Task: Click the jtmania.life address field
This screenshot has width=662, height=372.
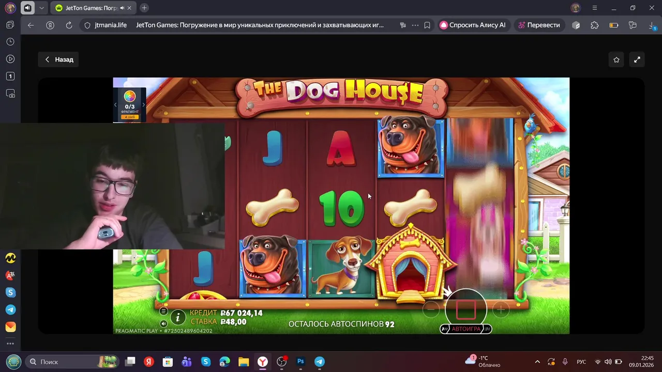Action: 111,25
